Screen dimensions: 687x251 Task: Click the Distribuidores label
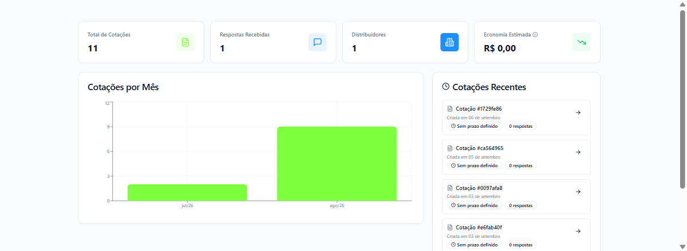(369, 35)
